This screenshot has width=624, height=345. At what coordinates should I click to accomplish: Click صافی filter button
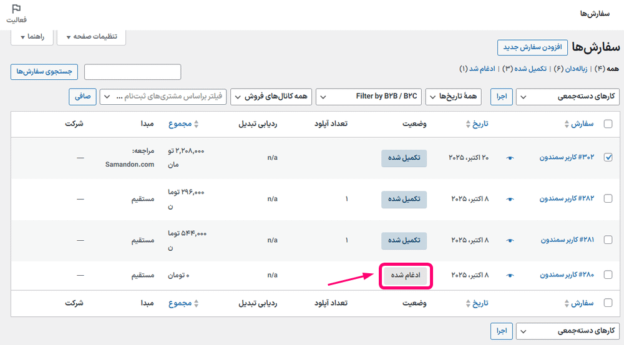click(x=83, y=97)
